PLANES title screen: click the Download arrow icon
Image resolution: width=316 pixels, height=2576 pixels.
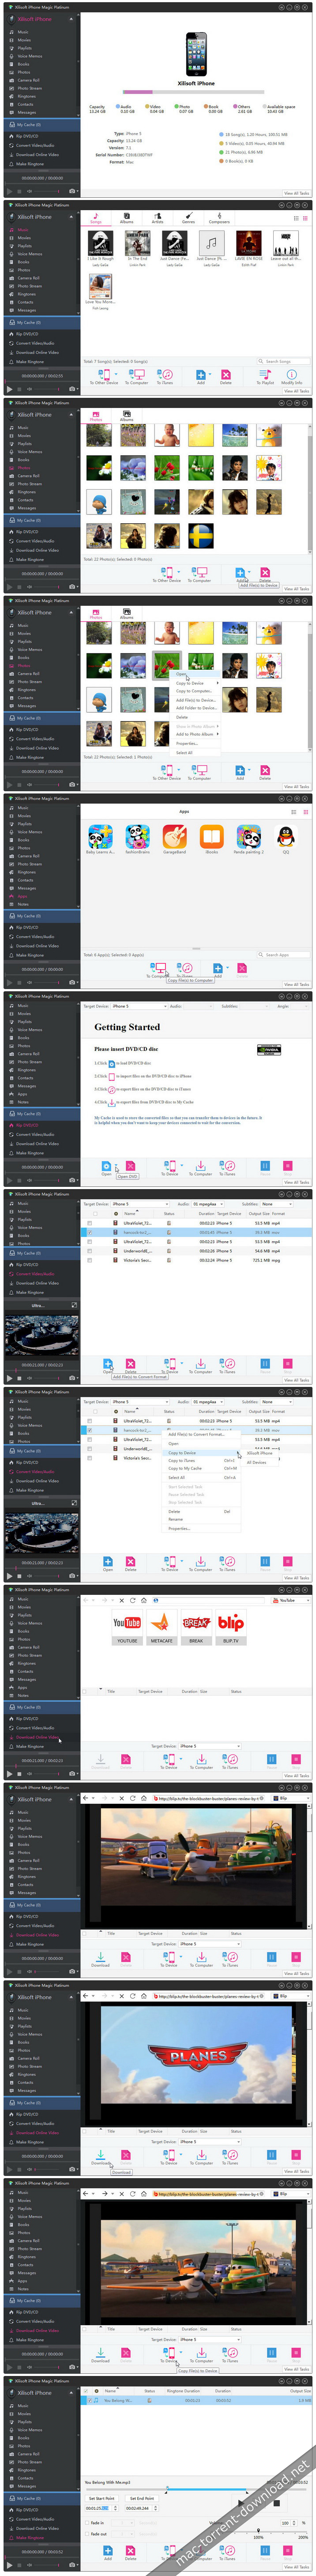click(x=100, y=2155)
